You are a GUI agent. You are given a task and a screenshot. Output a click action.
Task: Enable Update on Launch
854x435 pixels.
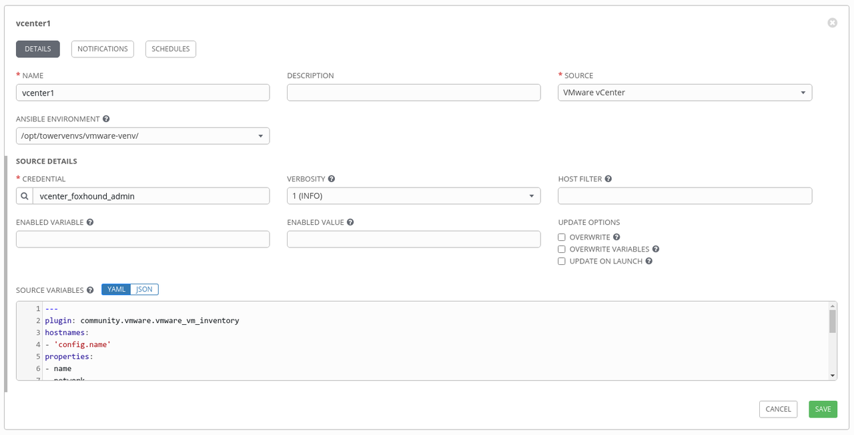point(562,261)
